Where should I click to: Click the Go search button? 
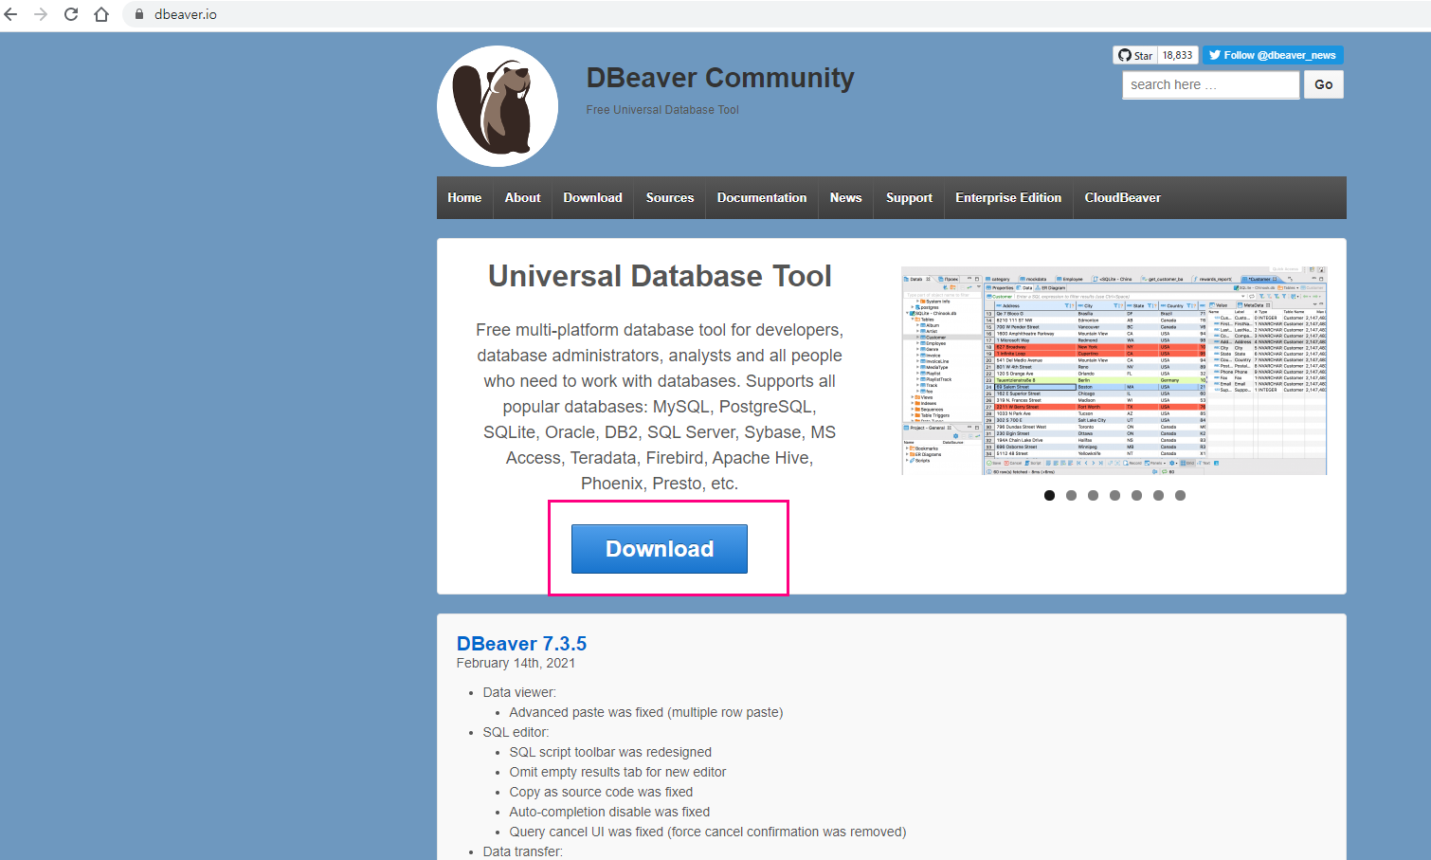pyautogui.click(x=1324, y=84)
